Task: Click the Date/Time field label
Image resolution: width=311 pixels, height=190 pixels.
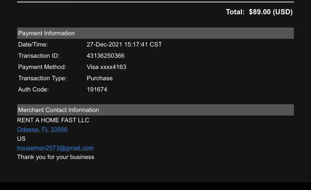Action: [x=33, y=45]
